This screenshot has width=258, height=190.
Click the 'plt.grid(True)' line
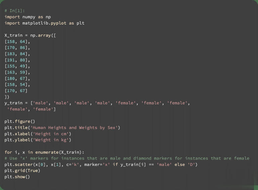22,171
